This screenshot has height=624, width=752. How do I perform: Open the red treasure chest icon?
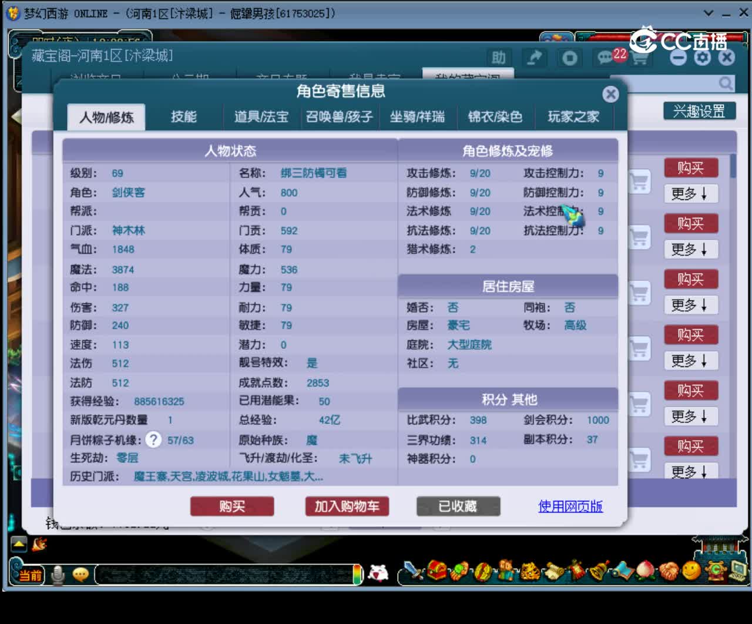tap(437, 570)
